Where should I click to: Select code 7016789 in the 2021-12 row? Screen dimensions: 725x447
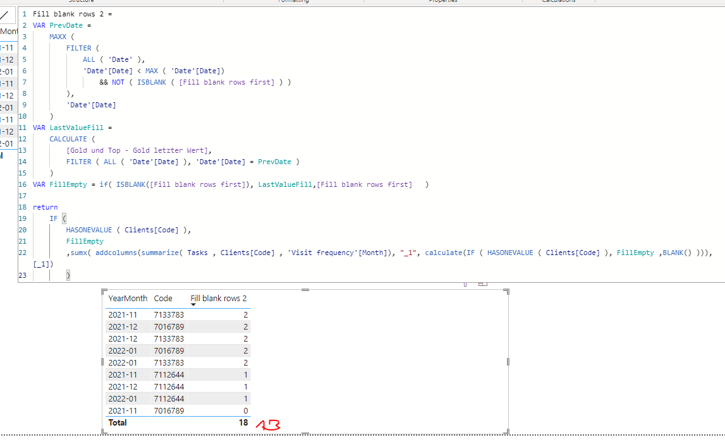pos(169,327)
